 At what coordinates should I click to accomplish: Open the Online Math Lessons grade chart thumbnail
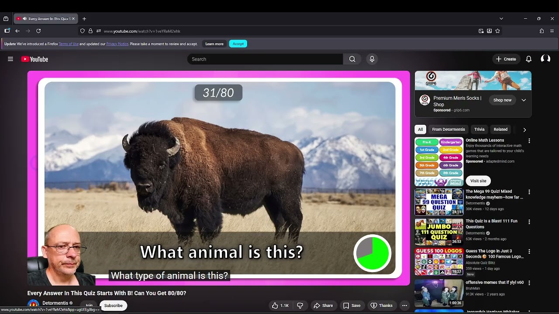tap(439, 162)
